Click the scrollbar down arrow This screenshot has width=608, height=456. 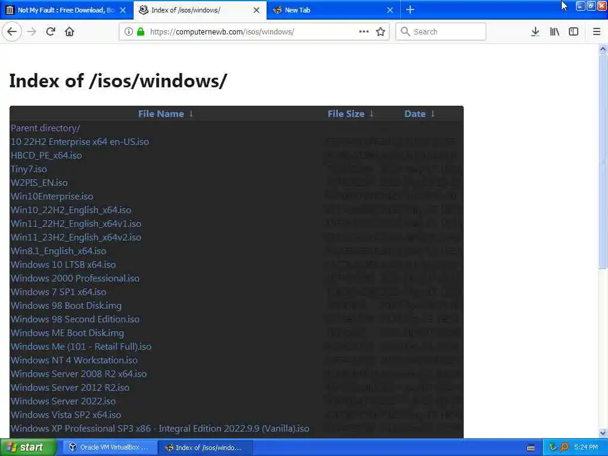click(x=603, y=433)
